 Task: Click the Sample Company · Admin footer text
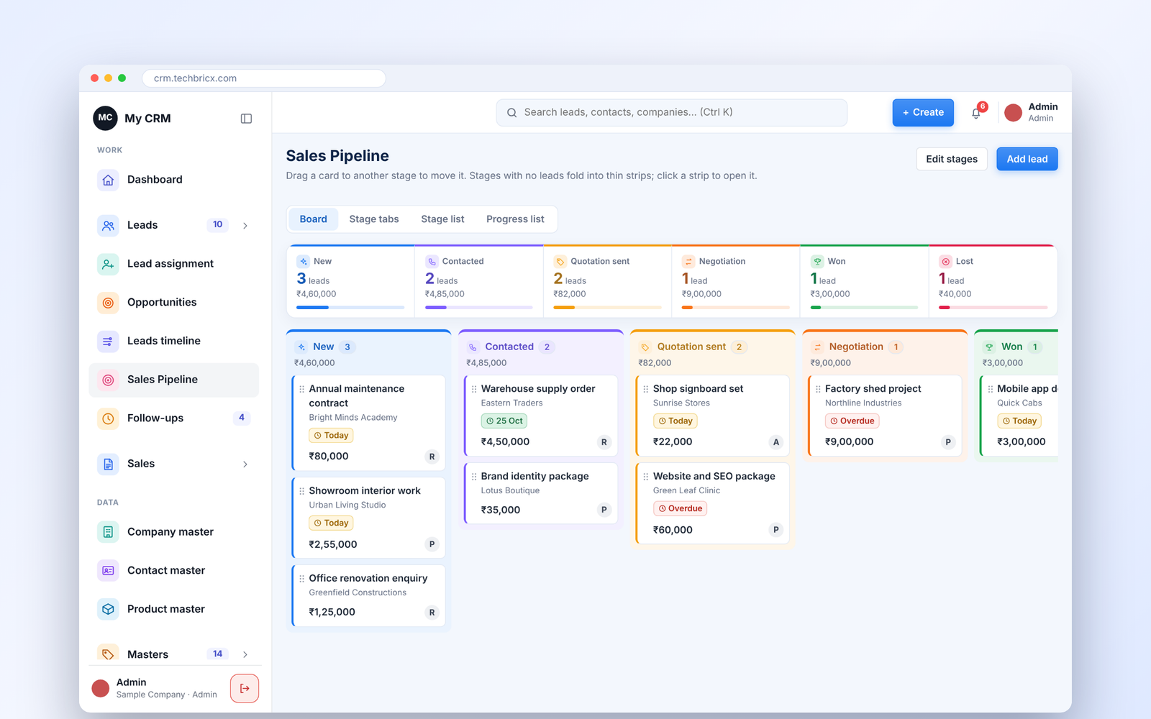166,695
